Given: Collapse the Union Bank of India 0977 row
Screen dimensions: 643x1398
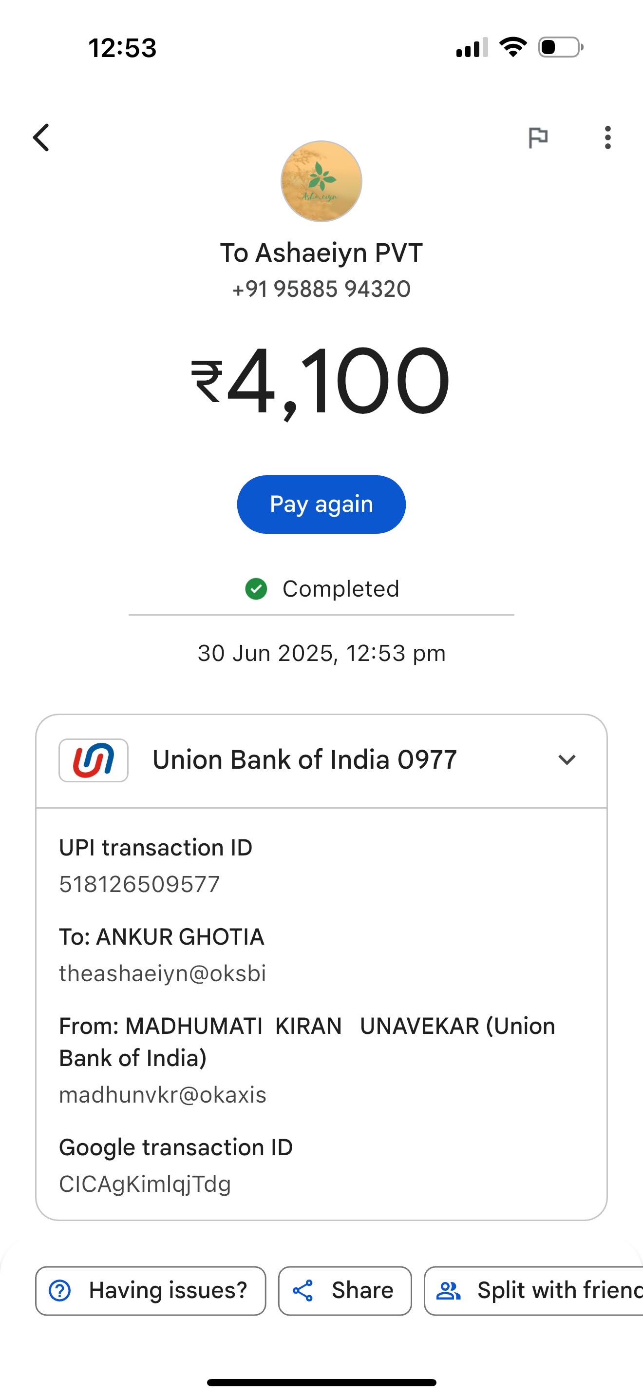Looking at the screenshot, I should tap(321, 761).
